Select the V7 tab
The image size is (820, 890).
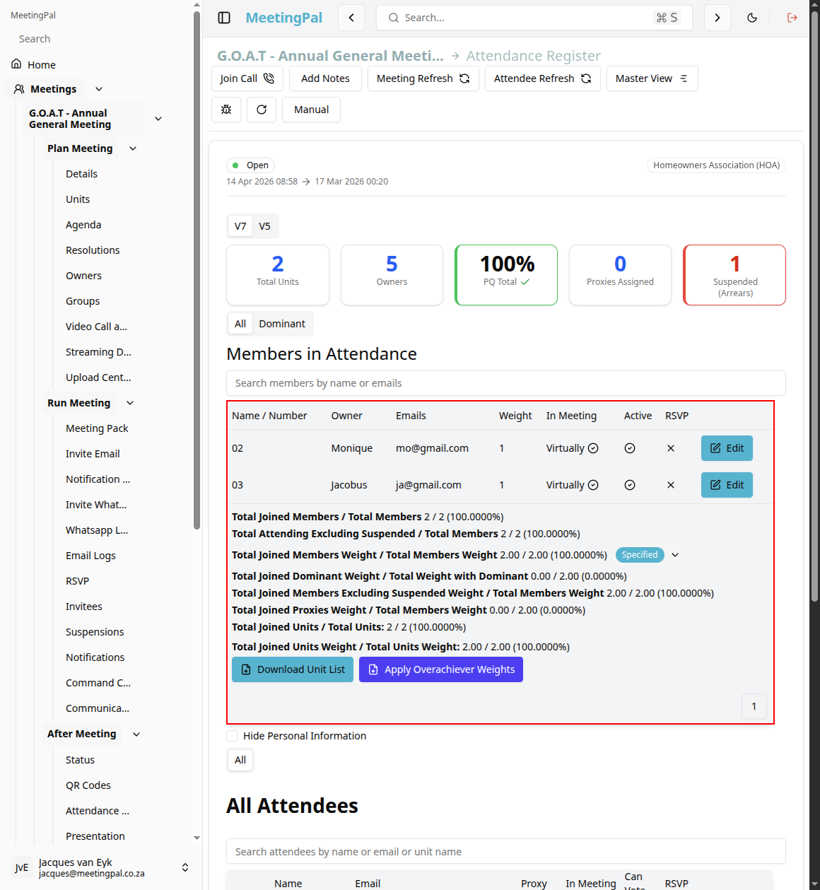coord(240,226)
